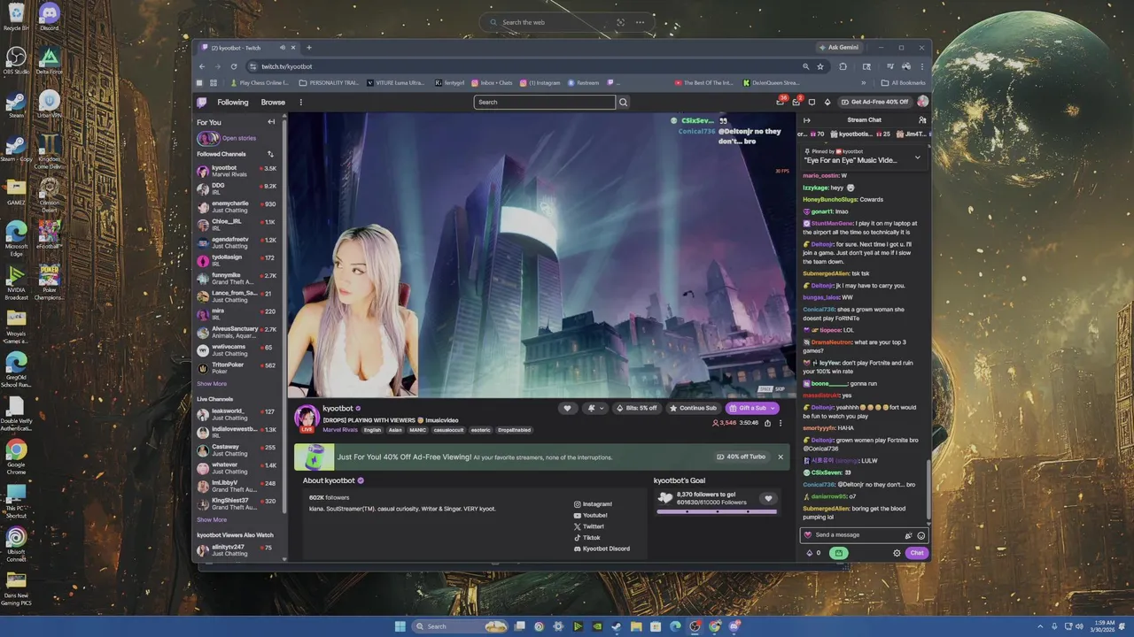This screenshot has height=637, width=1134.
Task: Open chat settings gear icon
Action: pyautogui.click(x=897, y=553)
